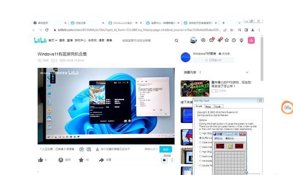Open 游戏中心 link in header

pyautogui.click(x=80, y=40)
